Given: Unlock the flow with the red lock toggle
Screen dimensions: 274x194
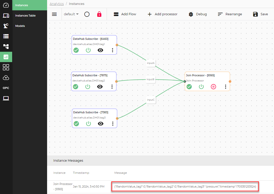Looking at the screenshot, I should tap(99, 14).
